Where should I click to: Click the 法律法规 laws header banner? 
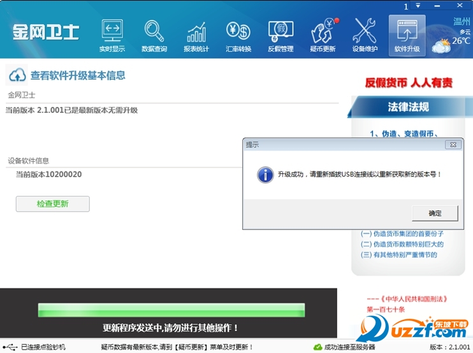pyautogui.click(x=409, y=106)
